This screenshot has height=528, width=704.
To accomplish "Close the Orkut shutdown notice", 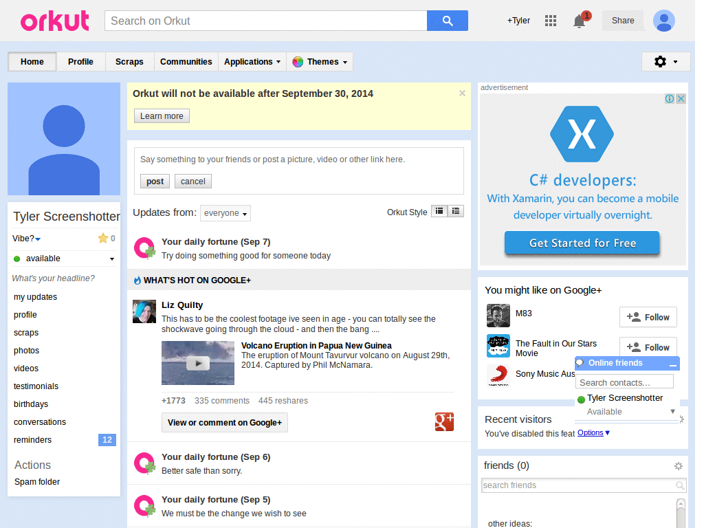I will tap(462, 93).
